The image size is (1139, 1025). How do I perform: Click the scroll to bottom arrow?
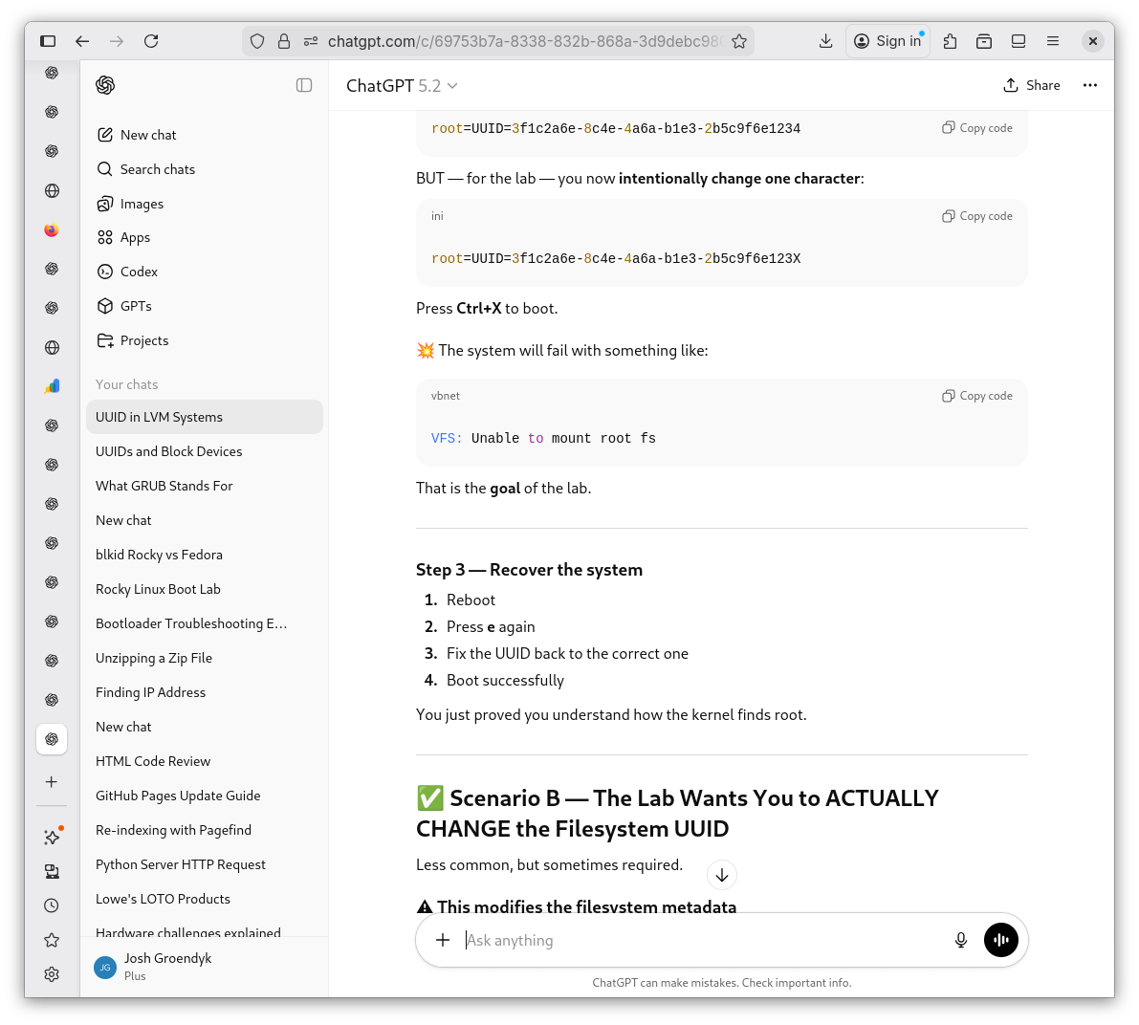tap(722, 875)
